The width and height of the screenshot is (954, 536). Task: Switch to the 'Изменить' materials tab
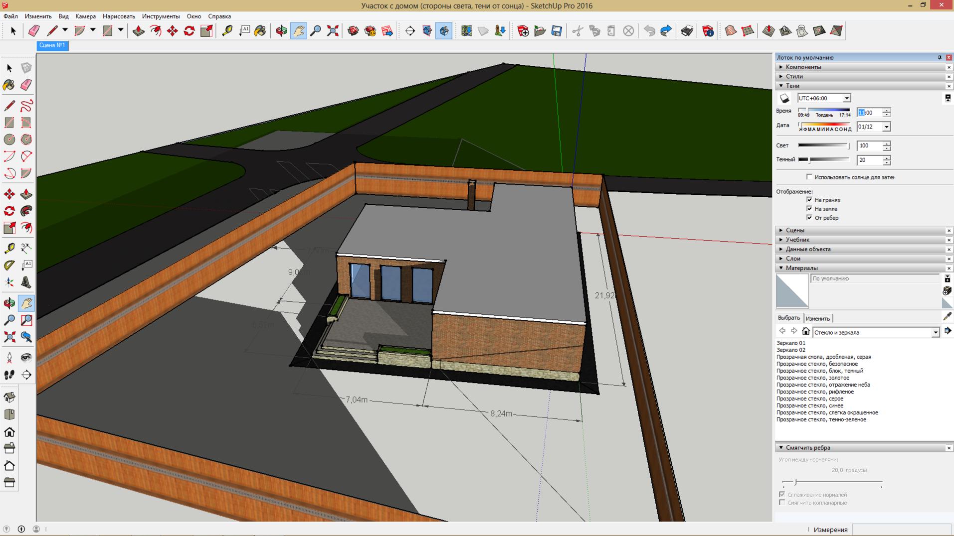[817, 318]
